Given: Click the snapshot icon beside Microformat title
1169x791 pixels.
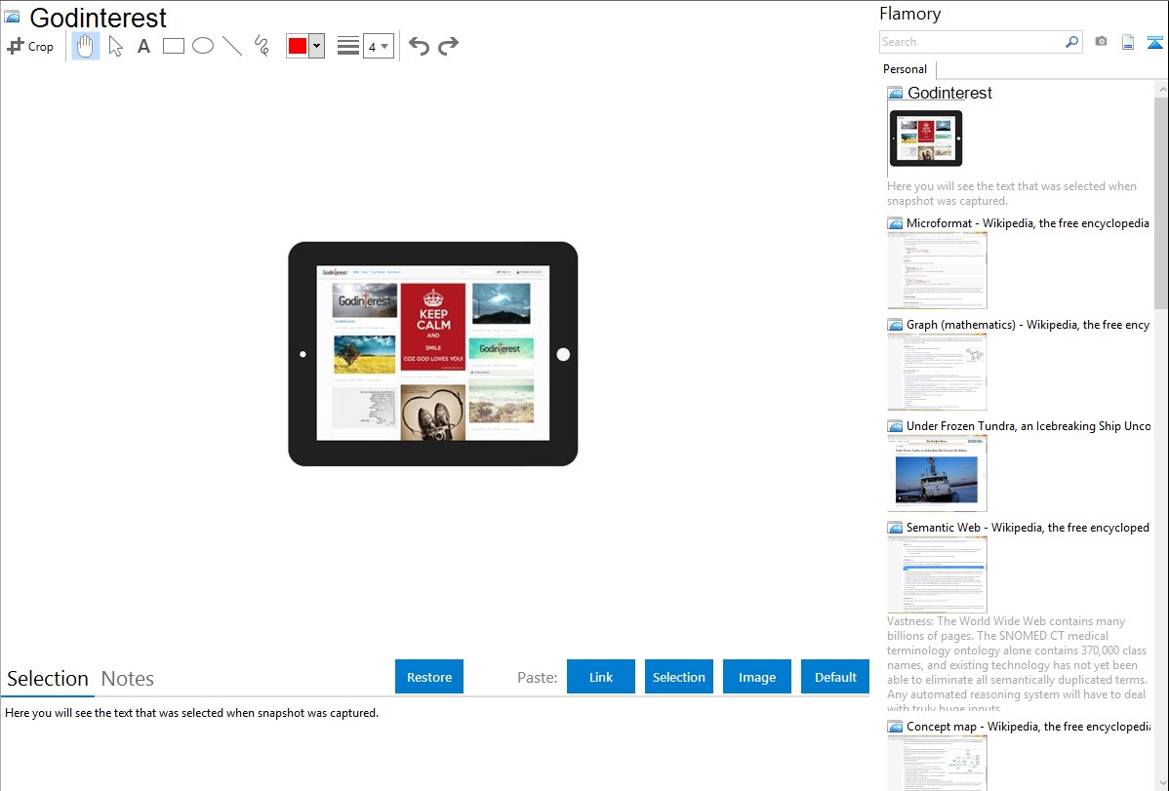Looking at the screenshot, I should pos(896,223).
